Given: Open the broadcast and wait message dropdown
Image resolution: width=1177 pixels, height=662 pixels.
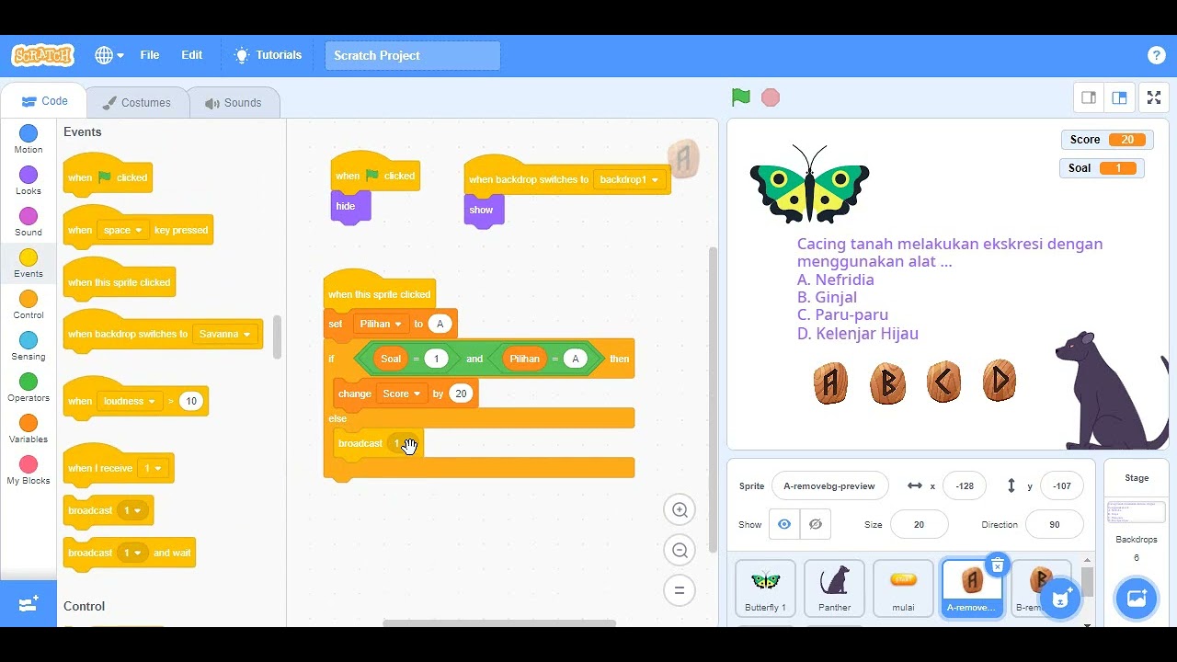Looking at the screenshot, I should point(132,553).
